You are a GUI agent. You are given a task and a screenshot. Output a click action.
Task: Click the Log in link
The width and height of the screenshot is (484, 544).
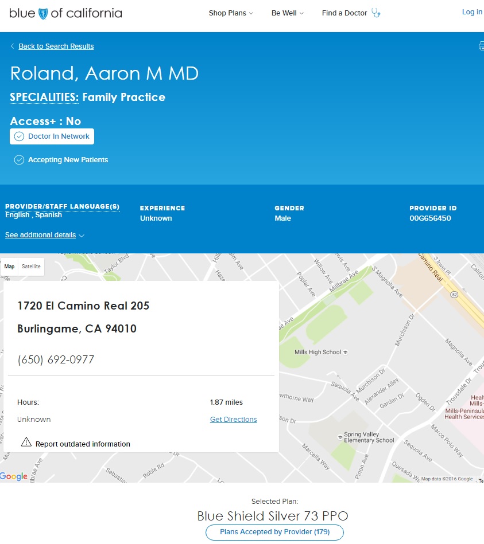pos(472,12)
